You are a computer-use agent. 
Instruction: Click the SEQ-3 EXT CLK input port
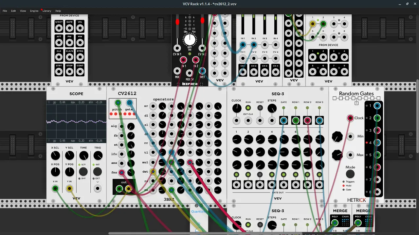pos(248,121)
